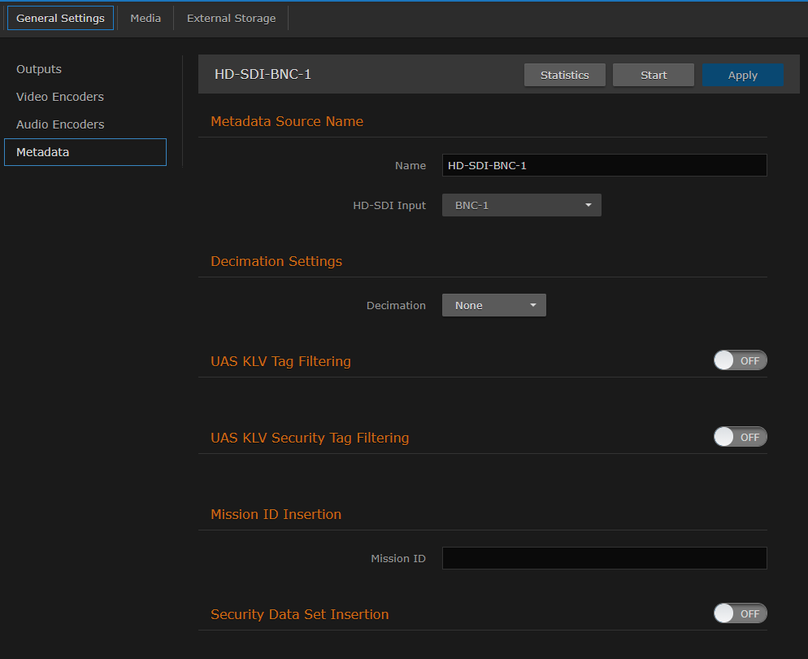Go to Outputs in the sidebar

pyautogui.click(x=38, y=69)
